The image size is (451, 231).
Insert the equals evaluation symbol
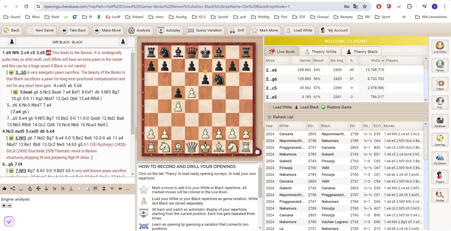click(x=112, y=188)
